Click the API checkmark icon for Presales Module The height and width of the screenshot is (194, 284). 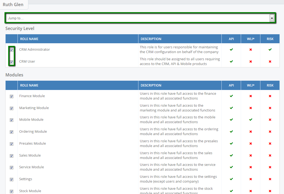[x=231, y=143]
